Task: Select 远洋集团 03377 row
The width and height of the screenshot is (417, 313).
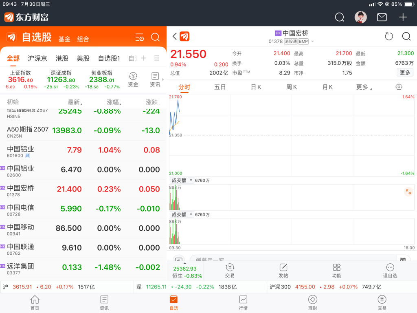Action: coord(83,267)
